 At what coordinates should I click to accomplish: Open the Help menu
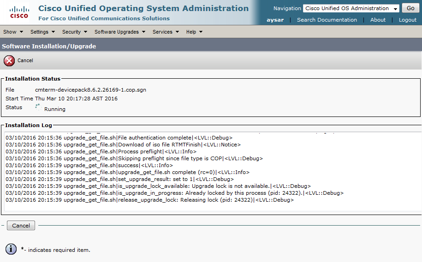pyautogui.click(x=194, y=32)
